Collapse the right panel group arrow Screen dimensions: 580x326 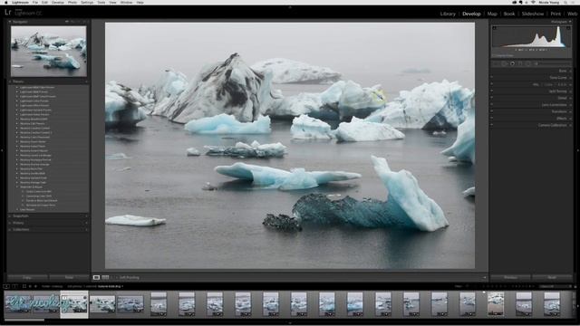pyautogui.click(x=578, y=150)
